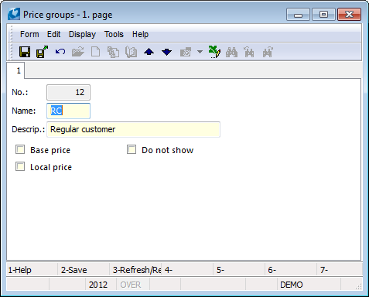
Task: Click the third binoculars find-previous icon
Action: click(x=268, y=52)
